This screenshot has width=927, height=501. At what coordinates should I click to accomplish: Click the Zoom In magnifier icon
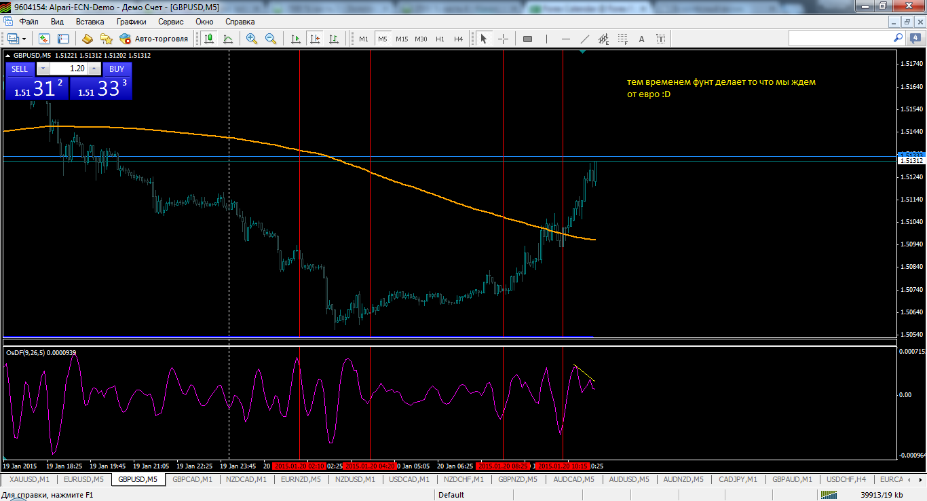click(252, 39)
